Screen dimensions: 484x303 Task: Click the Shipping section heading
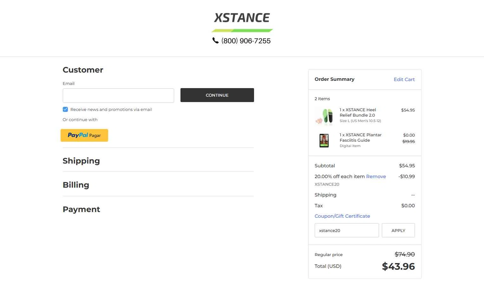81,161
